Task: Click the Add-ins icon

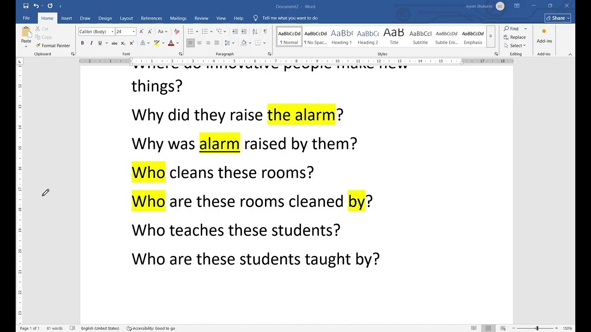Action: point(544,35)
